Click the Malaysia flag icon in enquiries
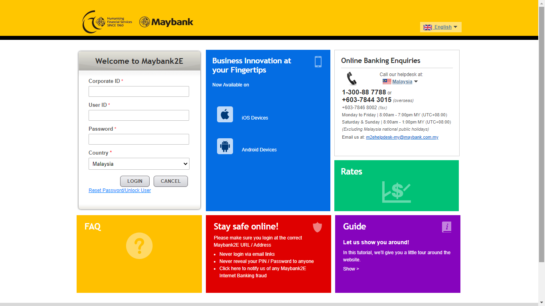 point(387,81)
